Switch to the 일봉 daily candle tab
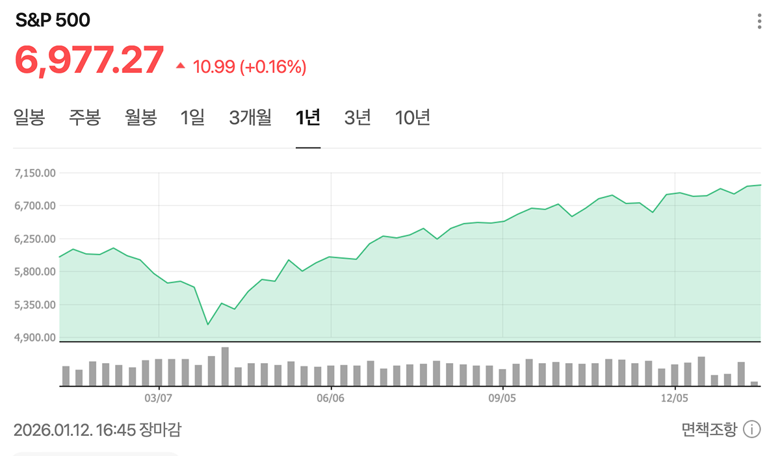Screen dimensions: 780x456 pos(29,118)
